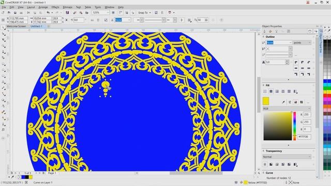331x186 pixels.
Task: Click the Cut scissors icon
Action: 28,12
